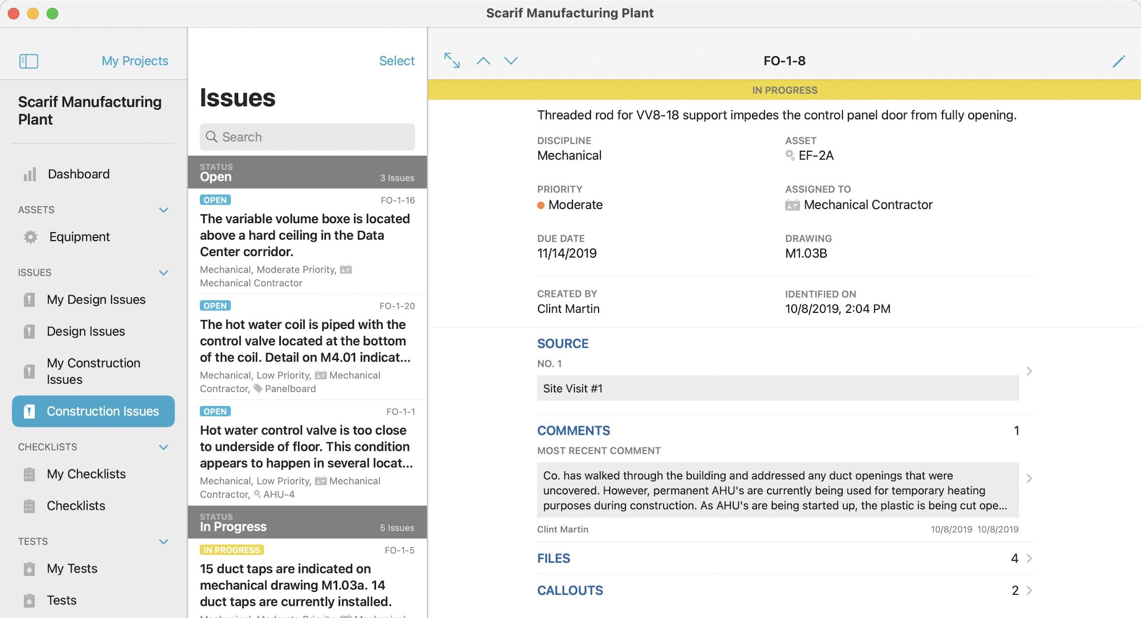
Task: Click the issues Search field
Action: tap(307, 137)
